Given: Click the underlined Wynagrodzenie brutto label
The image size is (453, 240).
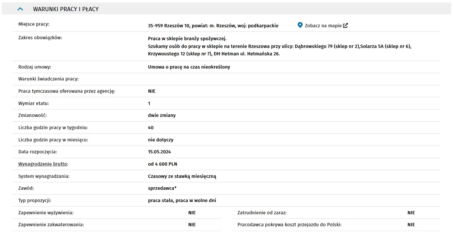Looking at the screenshot, I should 43,164.
